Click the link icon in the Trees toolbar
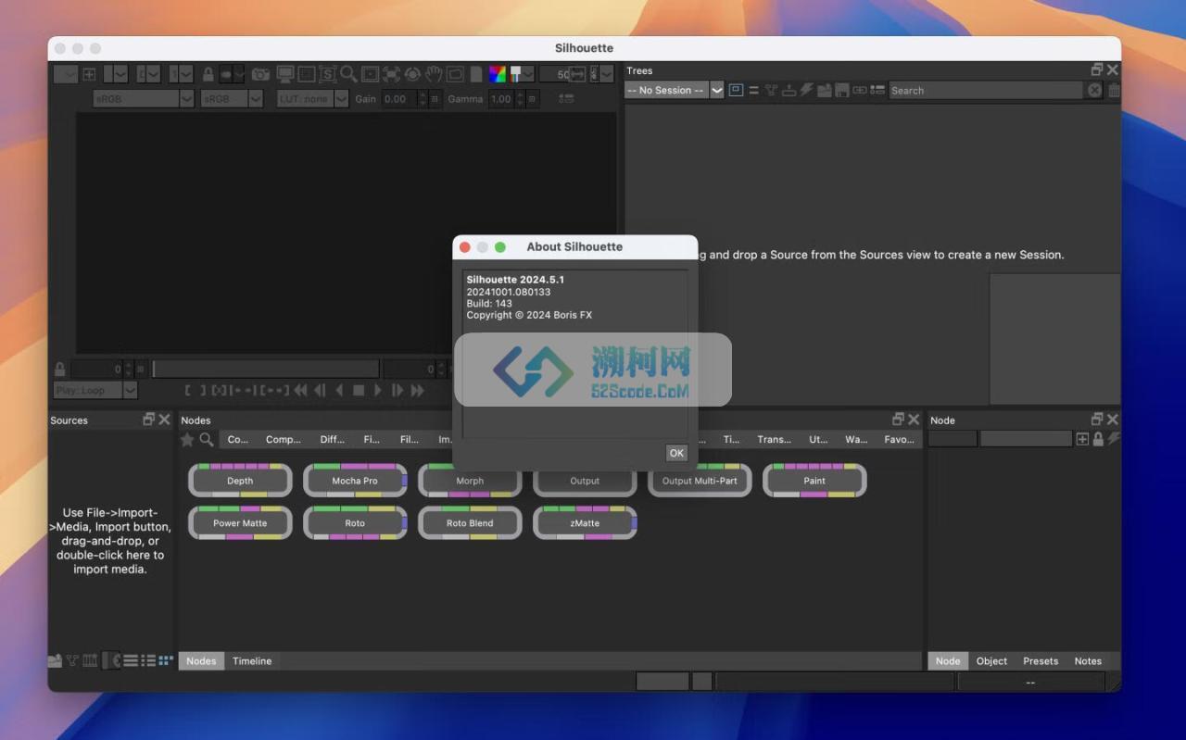Viewport: 1186px width, 740px height. point(859,90)
